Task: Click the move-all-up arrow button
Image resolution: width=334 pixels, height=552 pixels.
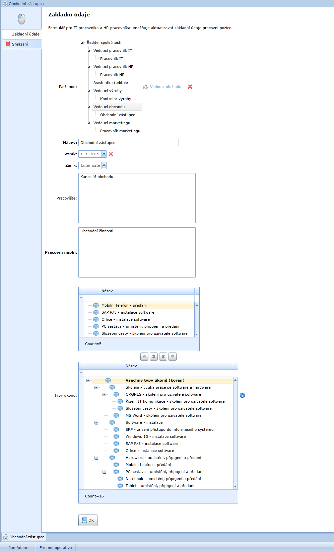Action: click(154, 357)
